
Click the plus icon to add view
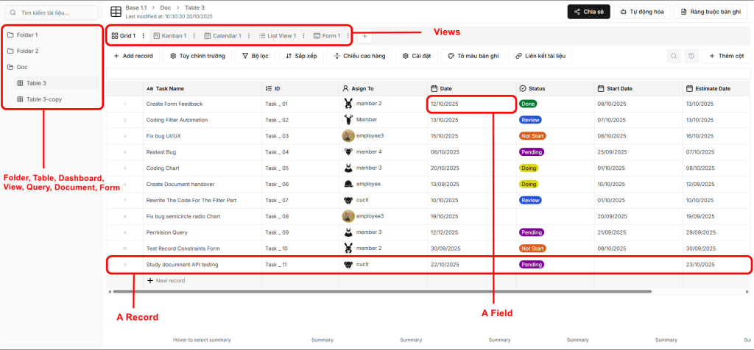[x=365, y=35]
